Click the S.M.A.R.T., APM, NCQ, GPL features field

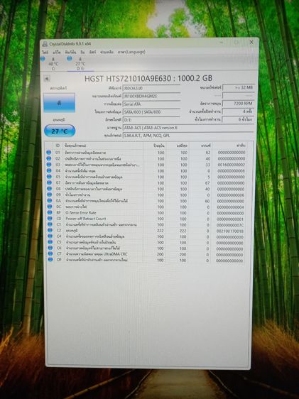188,136
